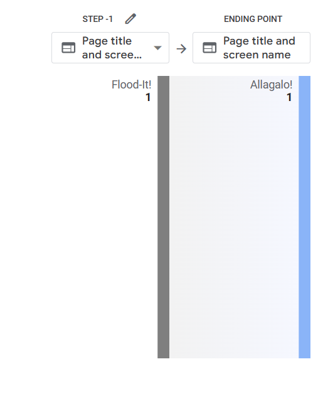This screenshot has width=323, height=401.
Task: Select the blue Allagalo! node bar
Action: (x=305, y=217)
